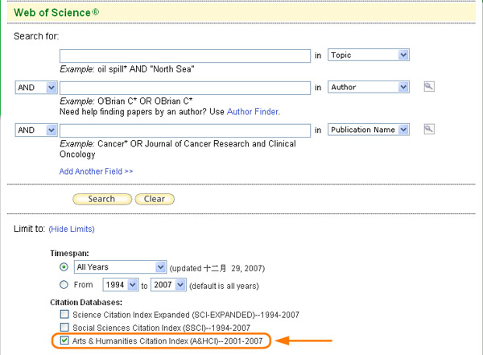Viewport: 483px width, 355px height.
Task: Focus the Author search text field
Action: pyautogui.click(x=185, y=88)
